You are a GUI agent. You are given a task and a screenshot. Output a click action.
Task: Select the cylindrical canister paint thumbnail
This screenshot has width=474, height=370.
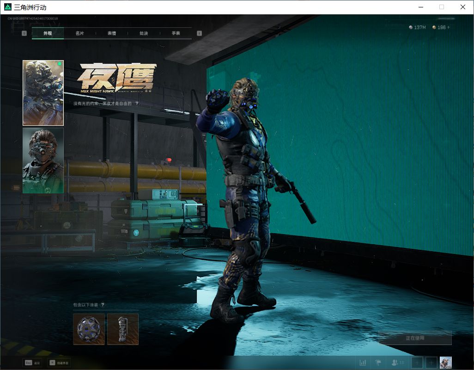[123, 329]
